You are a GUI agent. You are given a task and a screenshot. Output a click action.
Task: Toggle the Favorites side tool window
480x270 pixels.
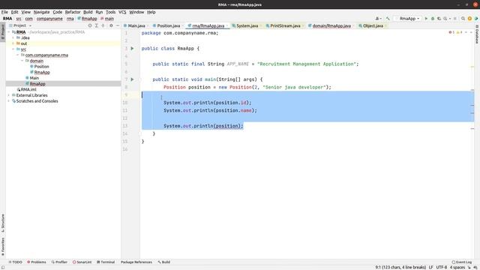pyautogui.click(x=3, y=247)
